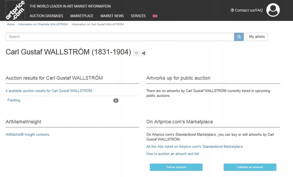The height and width of the screenshot is (177, 293).
Task: Open the Painting category link
Action: click(x=14, y=100)
